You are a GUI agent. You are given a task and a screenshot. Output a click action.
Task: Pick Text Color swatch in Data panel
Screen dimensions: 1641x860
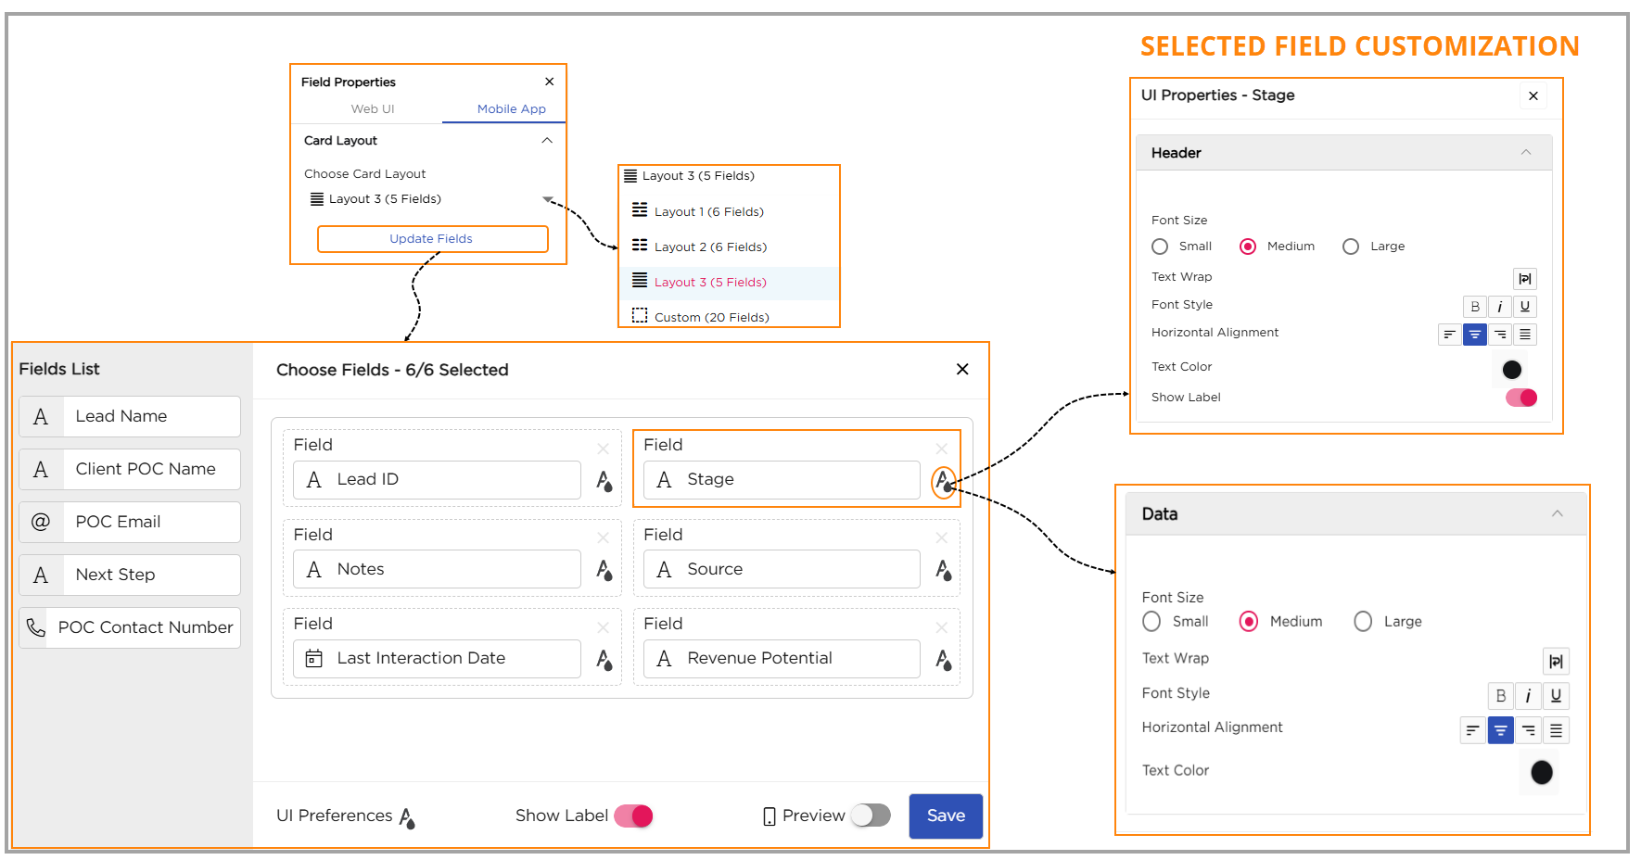point(1541,772)
